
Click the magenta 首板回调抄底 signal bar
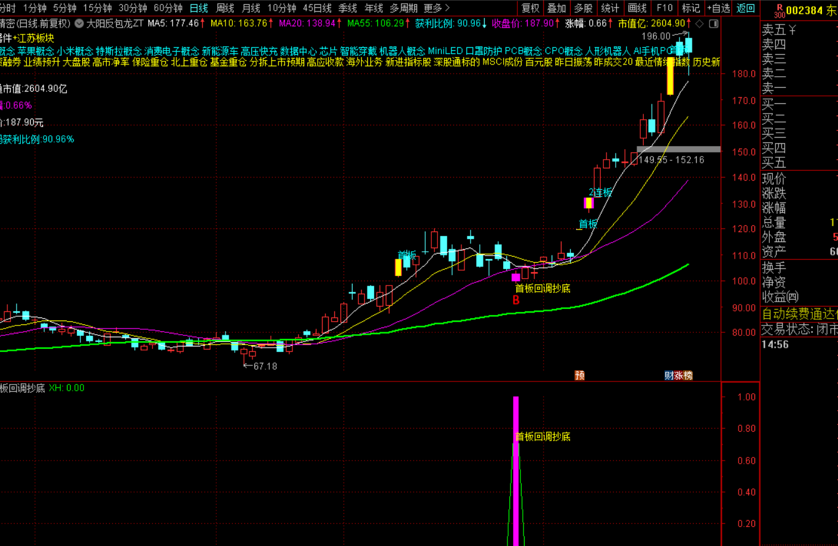515,470
